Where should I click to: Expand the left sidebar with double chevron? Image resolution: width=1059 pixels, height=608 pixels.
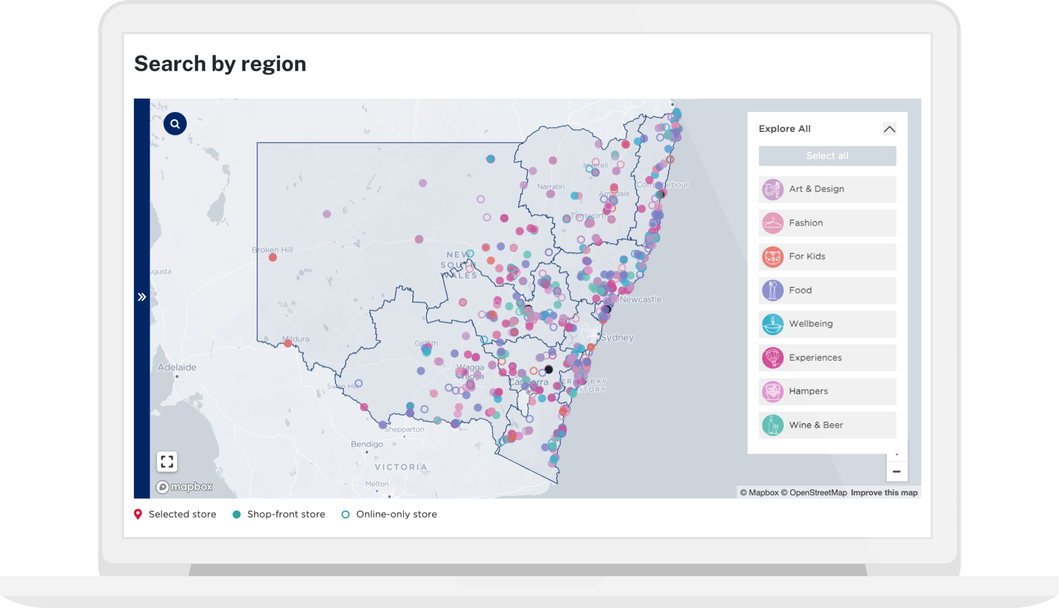142,297
